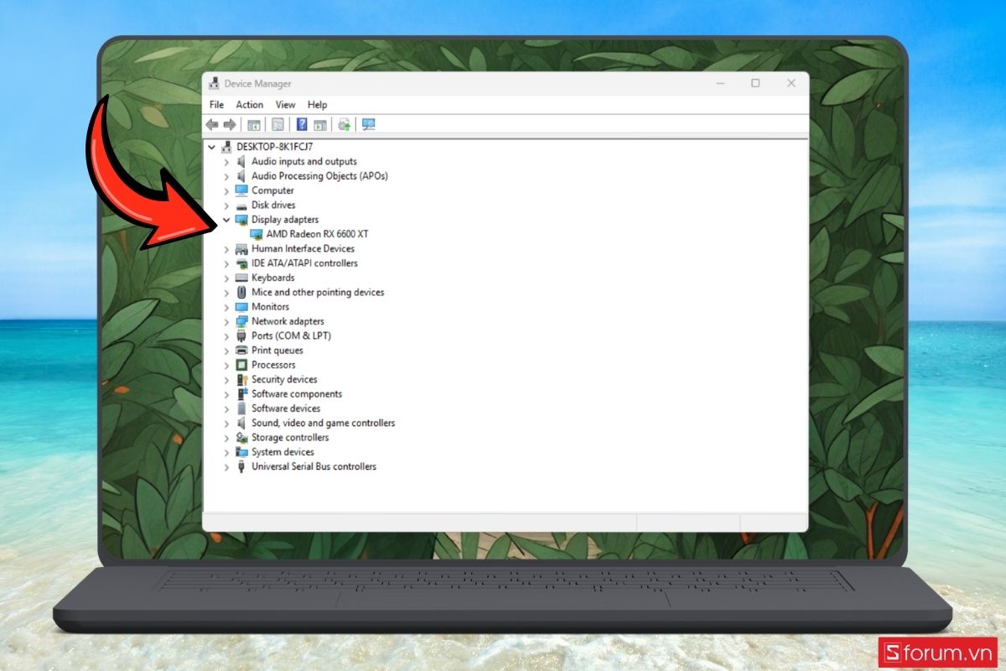The height and width of the screenshot is (671, 1006).
Task: Click the printer icon beside Print queues
Action: pos(241,351)
